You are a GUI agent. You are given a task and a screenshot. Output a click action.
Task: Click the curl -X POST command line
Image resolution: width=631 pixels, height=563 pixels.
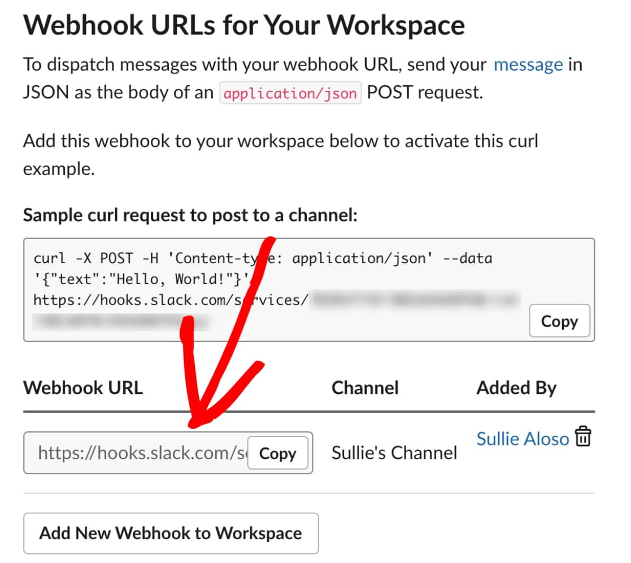263,258
